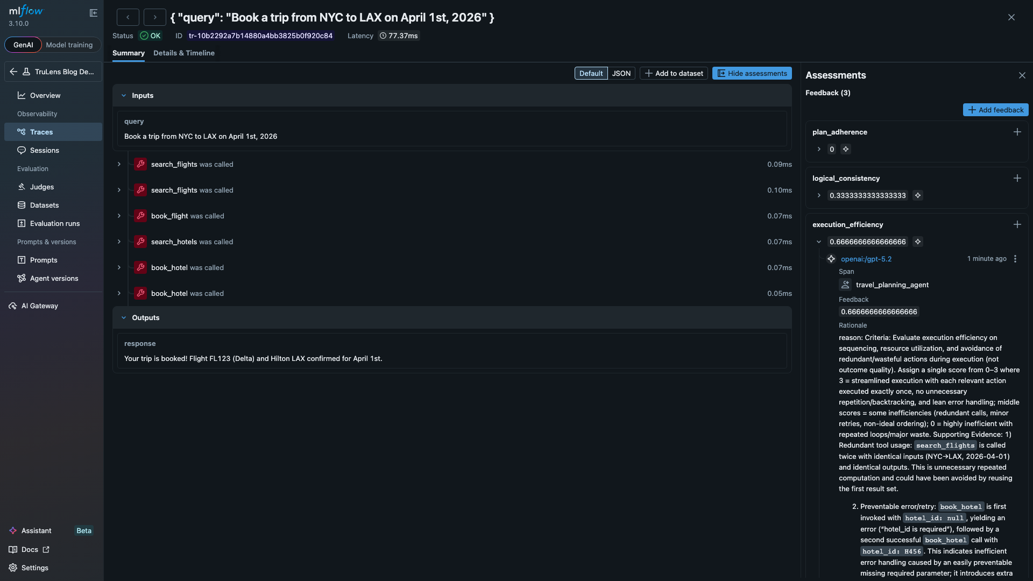Collapse the Inputs section
The height and width of the screenshot is (581, 1033).
pyautogui.click(x=124, y=95)
